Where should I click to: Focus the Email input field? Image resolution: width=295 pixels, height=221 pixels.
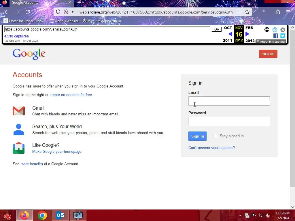(x=229, y=101)
